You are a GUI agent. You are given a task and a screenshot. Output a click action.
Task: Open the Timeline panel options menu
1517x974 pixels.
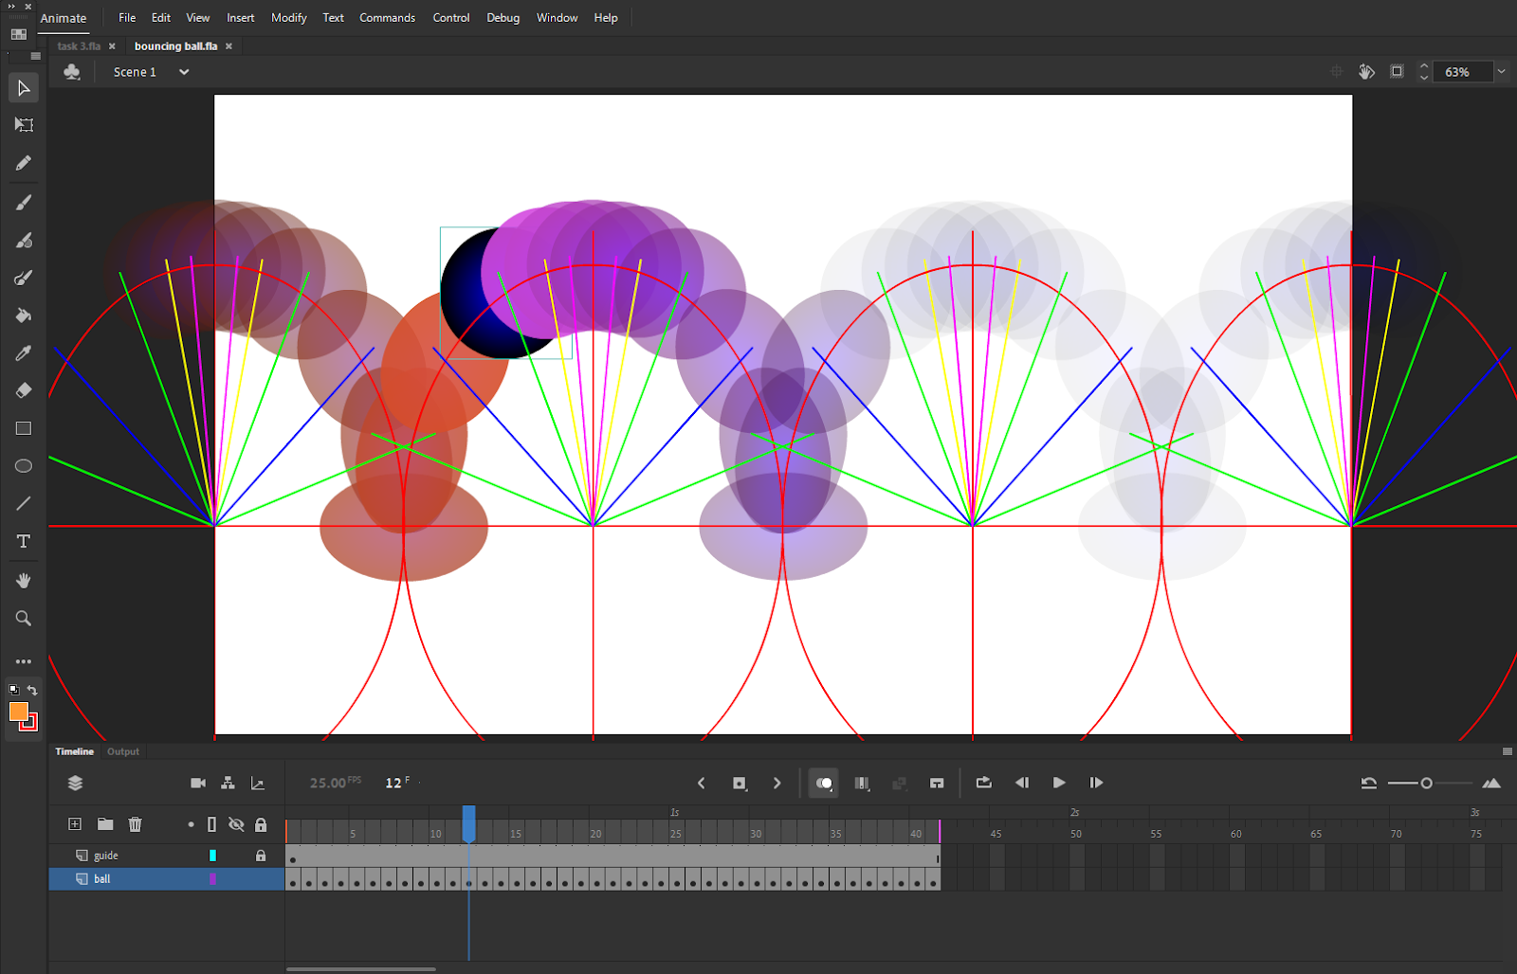1508,751
